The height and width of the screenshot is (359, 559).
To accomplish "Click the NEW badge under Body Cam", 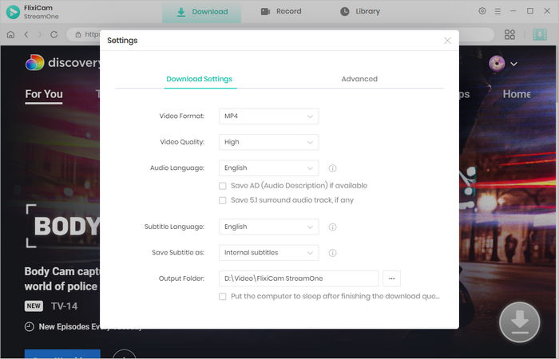I will pos(34,306).
